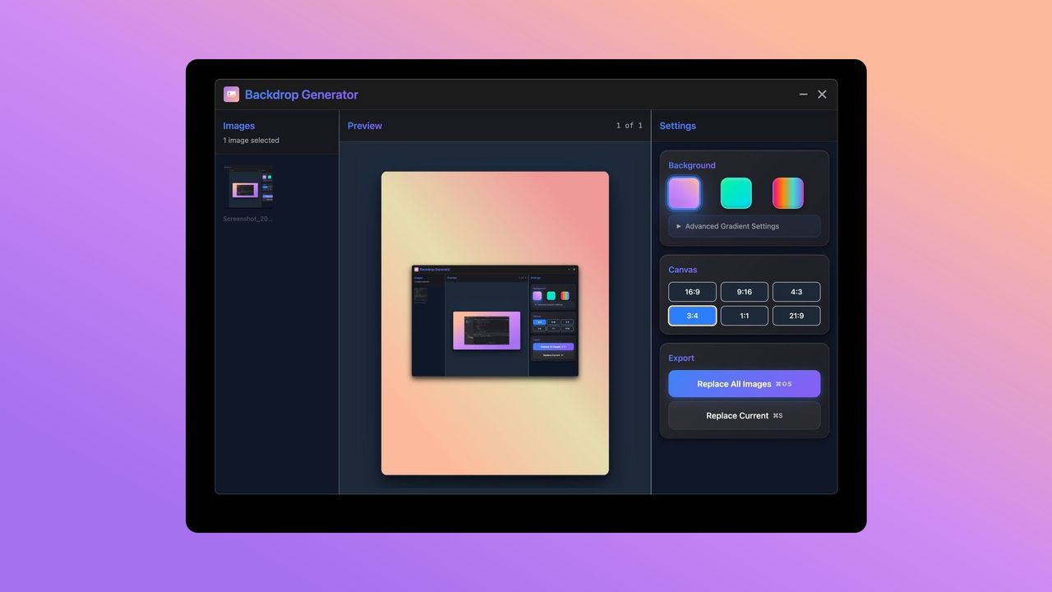The height and width of the screenshot is (592, 1052).
Task: Set canvas ratio to 4:3
Action: pos(796,292)
